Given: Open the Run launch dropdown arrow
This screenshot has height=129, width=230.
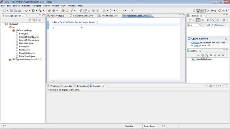Looking at the screenshot, I should [x=37, y=11].
